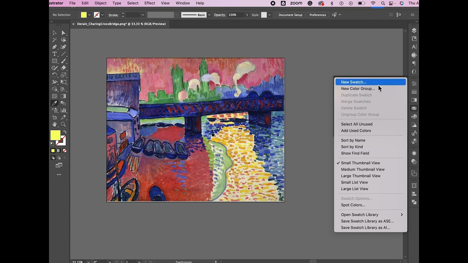The width and height of the screenshot is (468, 263).
Task: Pick the Mesh tool
Action: click(x=54, y=96)
